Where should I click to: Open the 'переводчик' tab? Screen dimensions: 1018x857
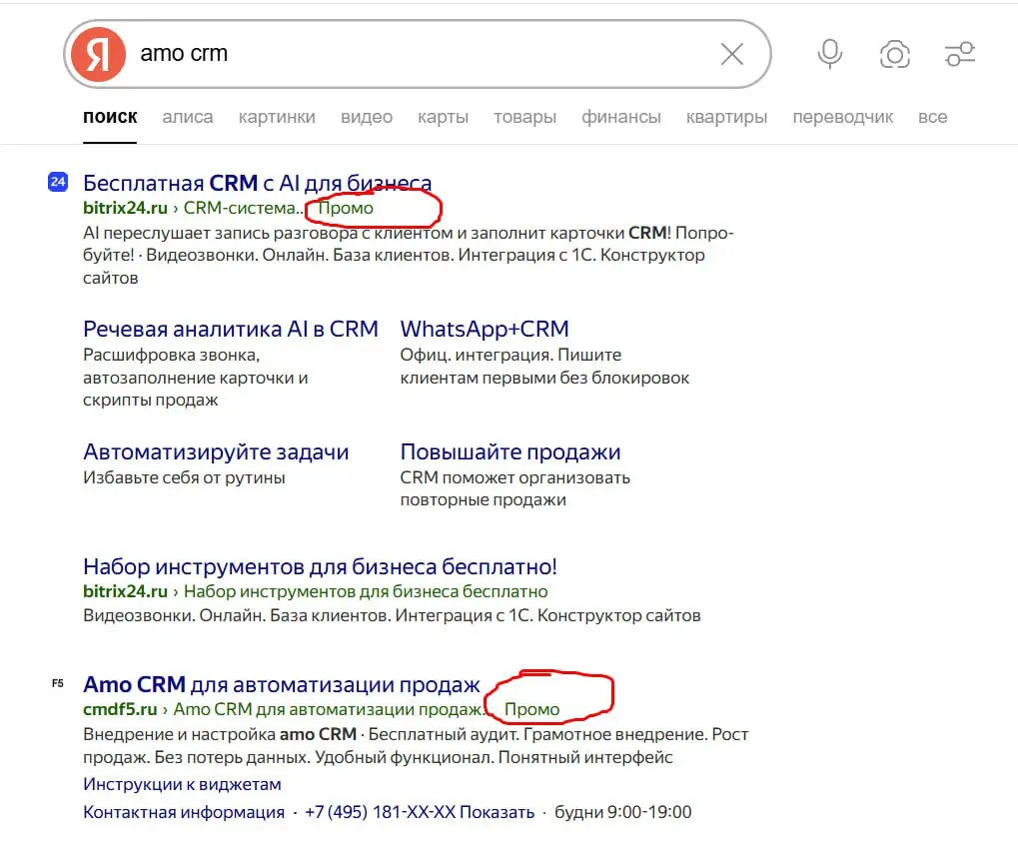click(x=843, y=117)
